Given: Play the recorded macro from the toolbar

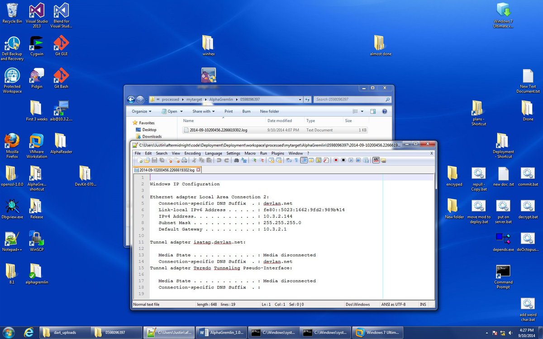Looking at the screenshot, I should point(351,160).
